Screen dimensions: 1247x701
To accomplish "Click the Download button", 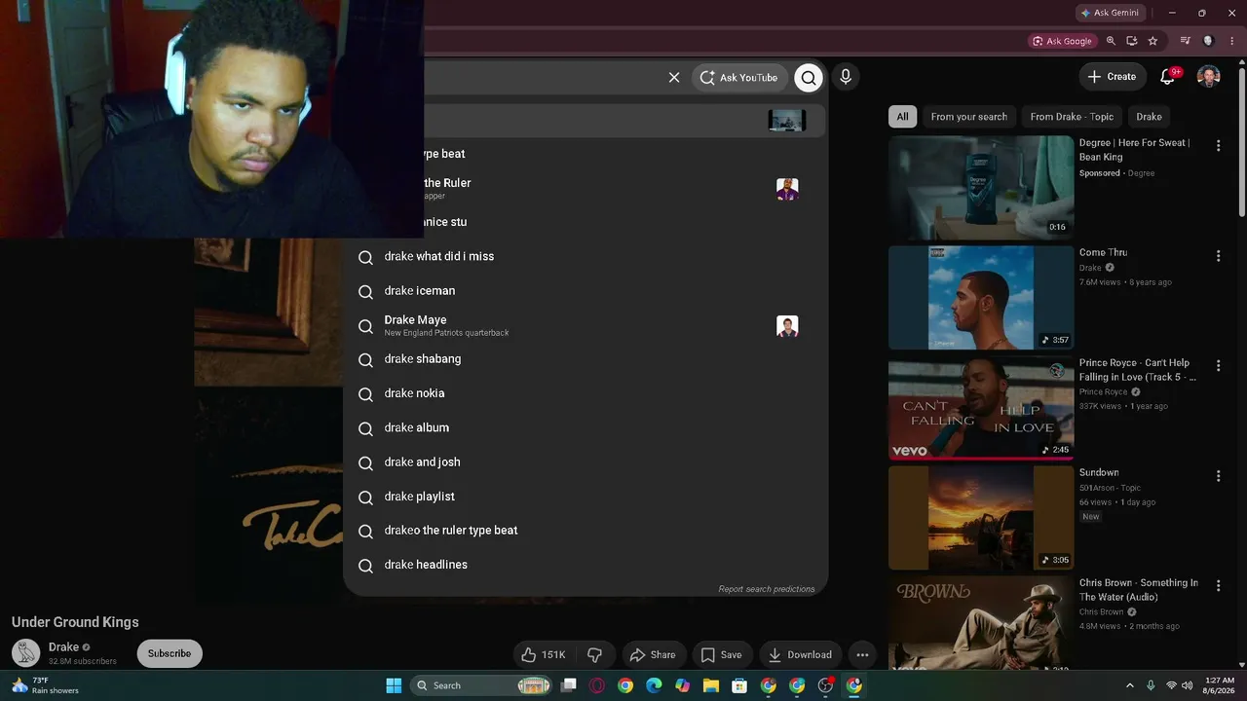I will [x=800, y=655].
